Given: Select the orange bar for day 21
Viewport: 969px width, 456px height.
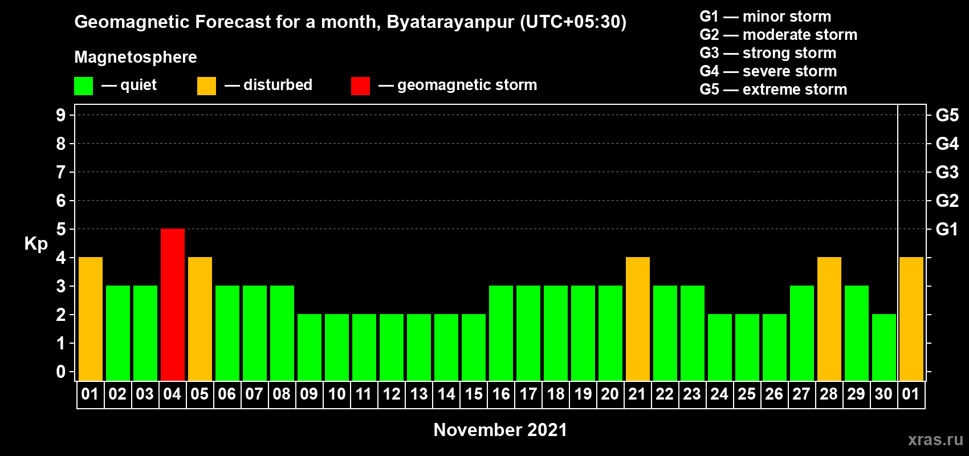Looking at the screenshot, I should [638, 319].
